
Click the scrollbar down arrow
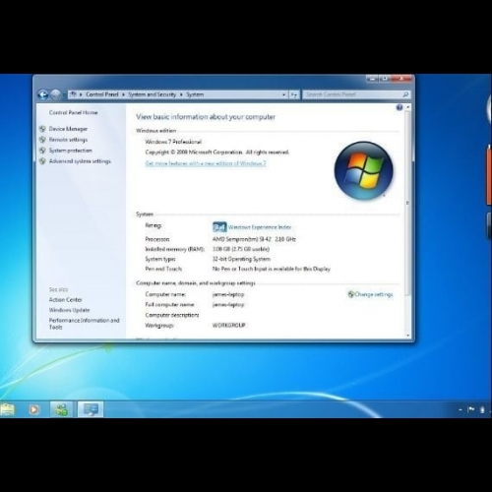point(408,336)
